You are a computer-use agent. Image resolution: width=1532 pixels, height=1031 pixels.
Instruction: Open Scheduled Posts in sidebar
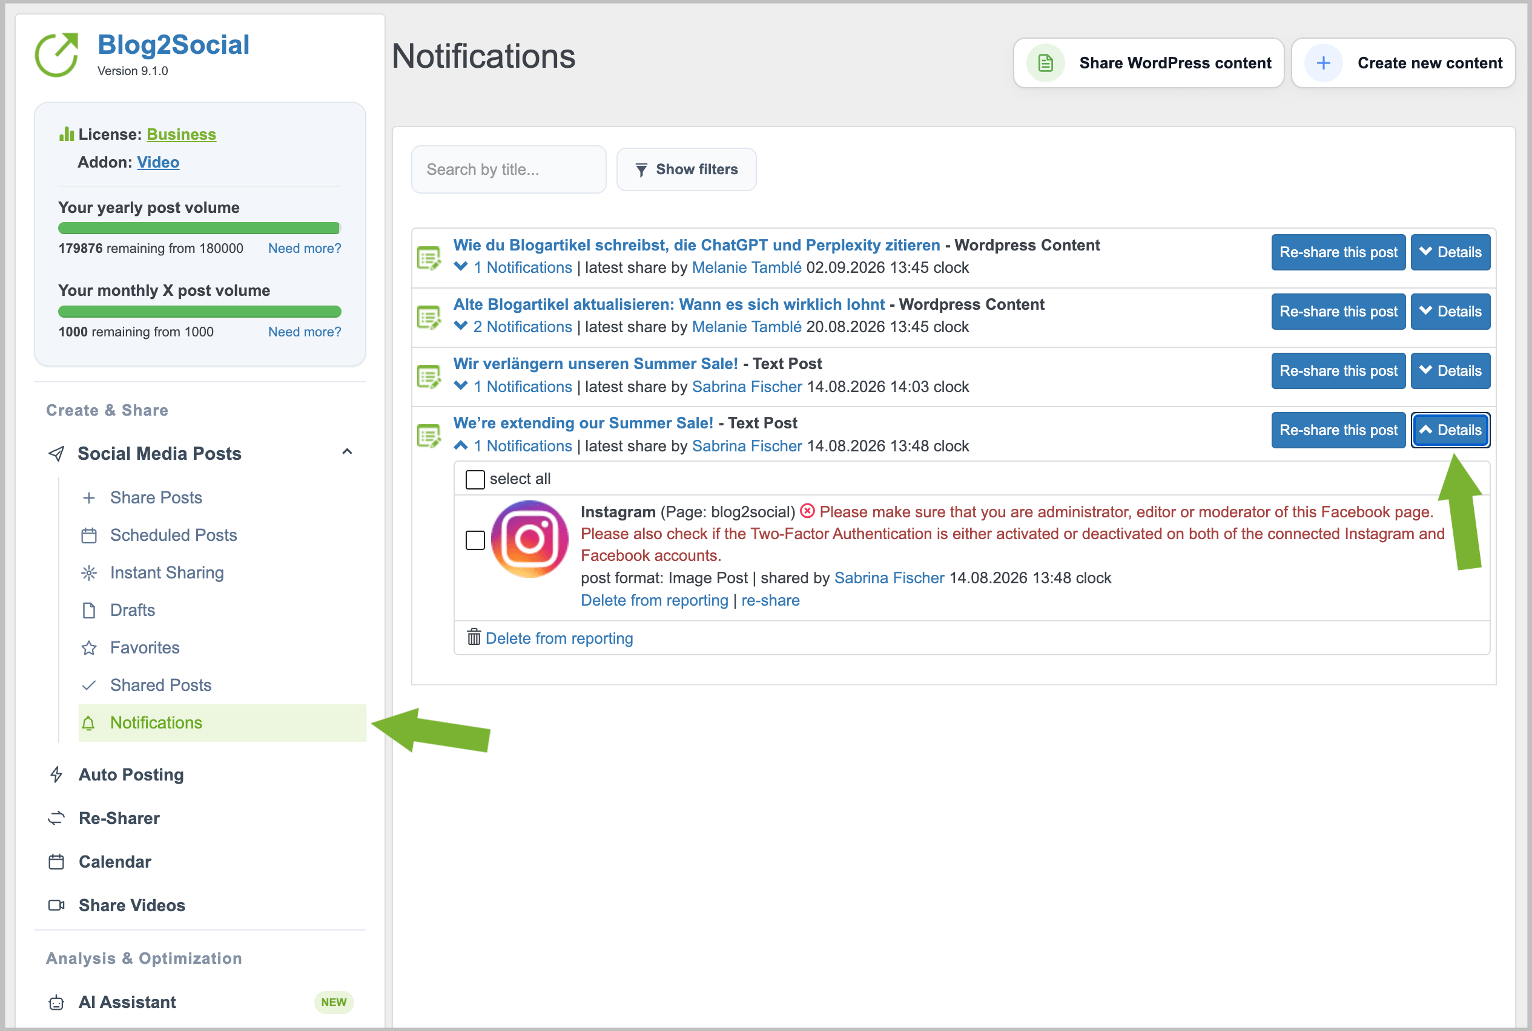[x=173, y=535]
